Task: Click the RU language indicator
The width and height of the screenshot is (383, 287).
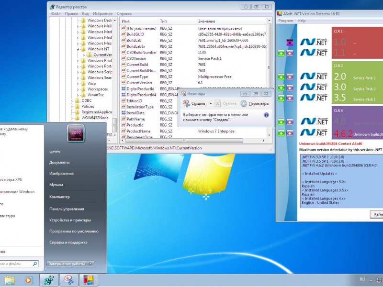Action: tap(362, 279)
